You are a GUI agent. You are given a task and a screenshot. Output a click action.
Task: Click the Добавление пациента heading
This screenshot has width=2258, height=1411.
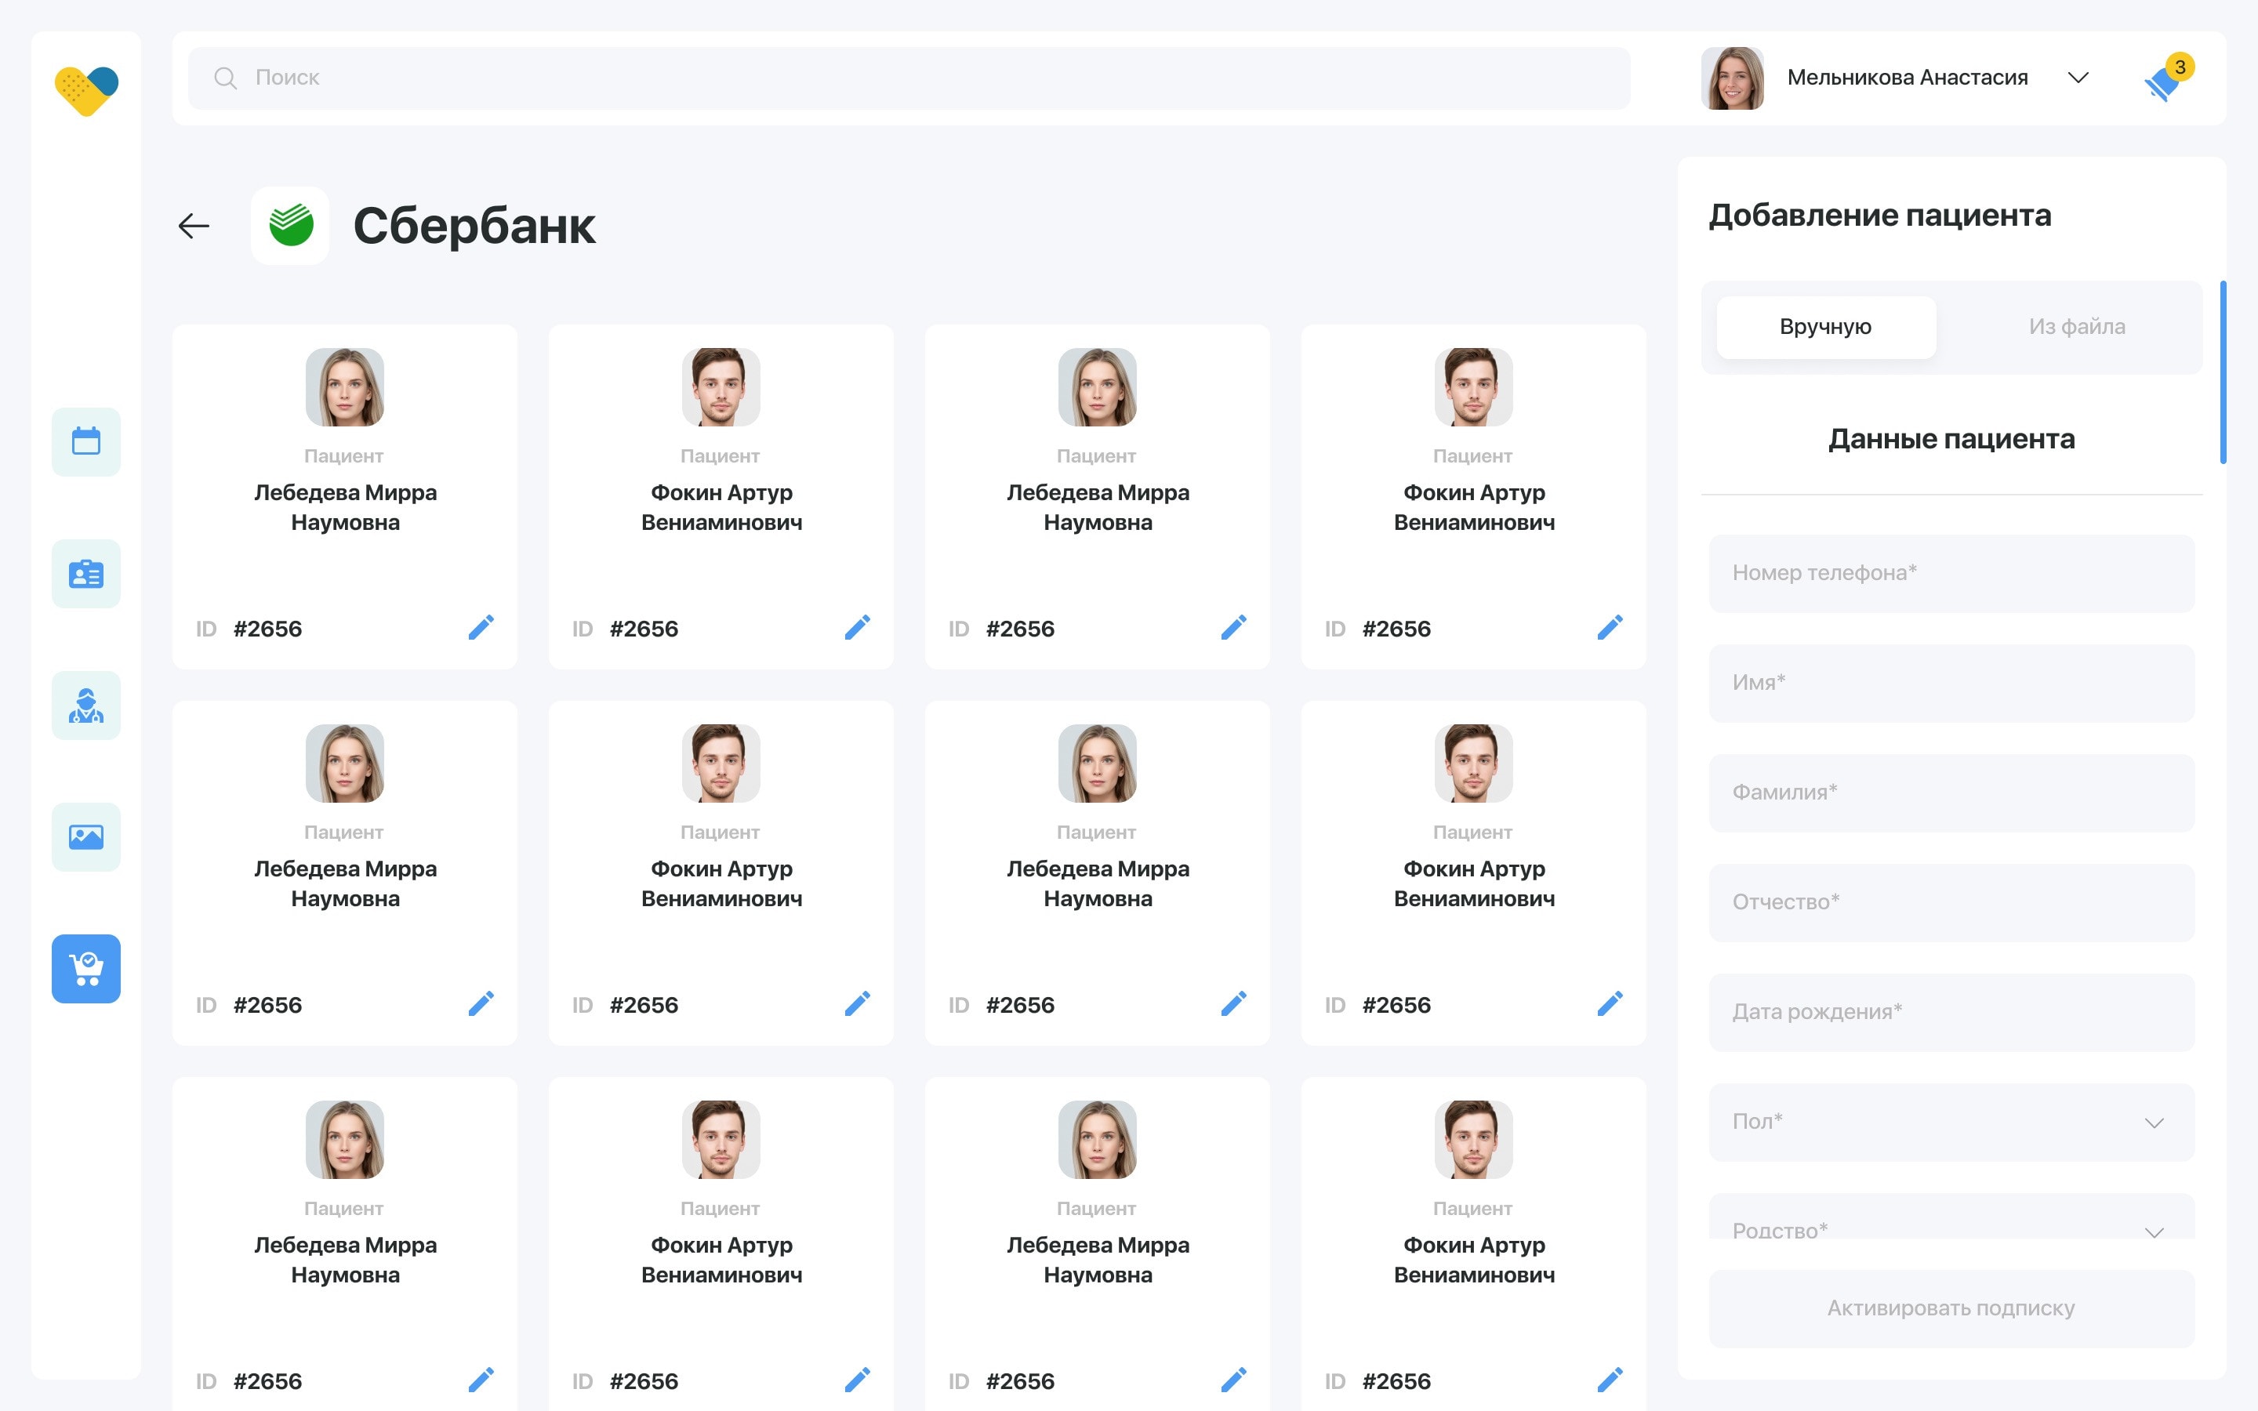point(1880,215)
